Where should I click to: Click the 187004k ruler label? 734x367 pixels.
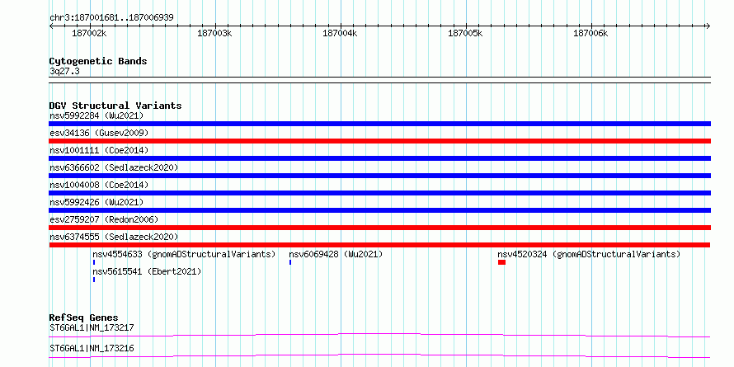pos(341,33)
